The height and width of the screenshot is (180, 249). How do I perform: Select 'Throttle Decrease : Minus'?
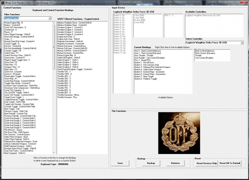68,95
